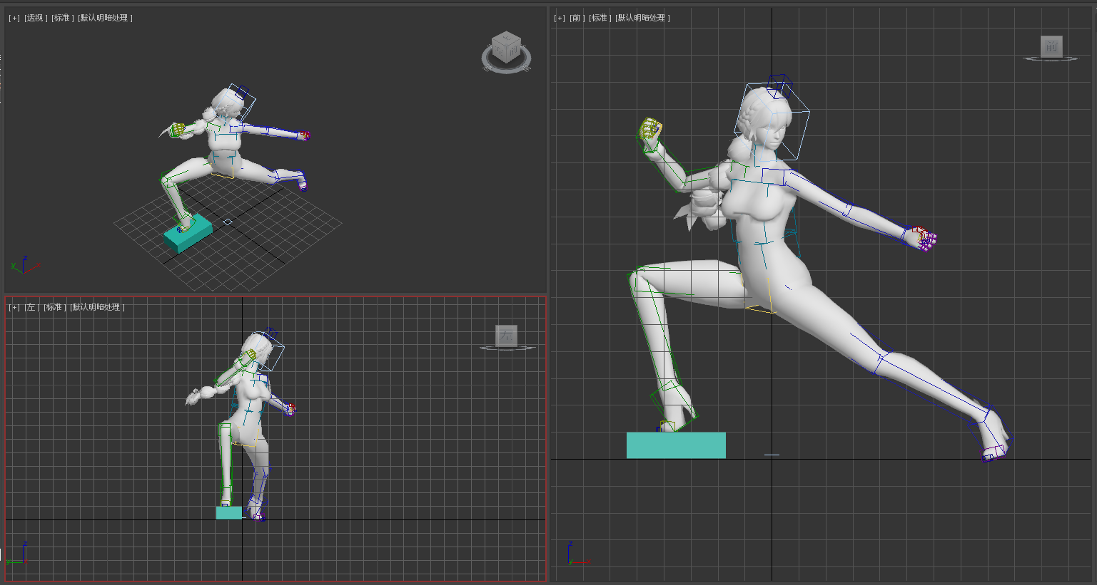Open 标准 menu in the perspective viewport
Screen dimensions: 1097x585
pos(63,18)
